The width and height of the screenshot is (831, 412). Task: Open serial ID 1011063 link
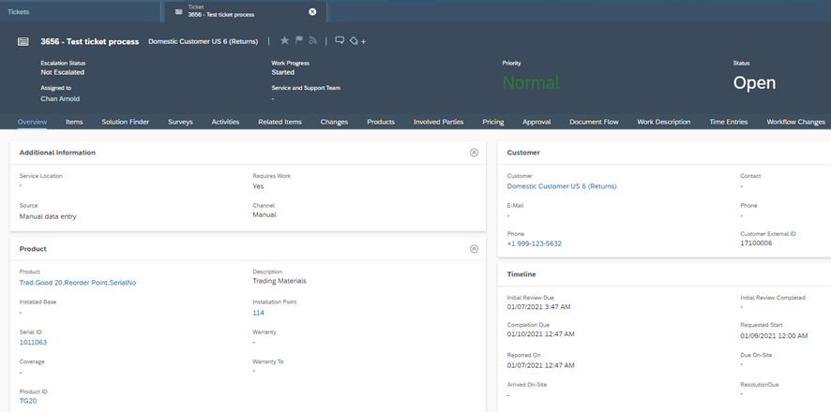tap(33, 342)
